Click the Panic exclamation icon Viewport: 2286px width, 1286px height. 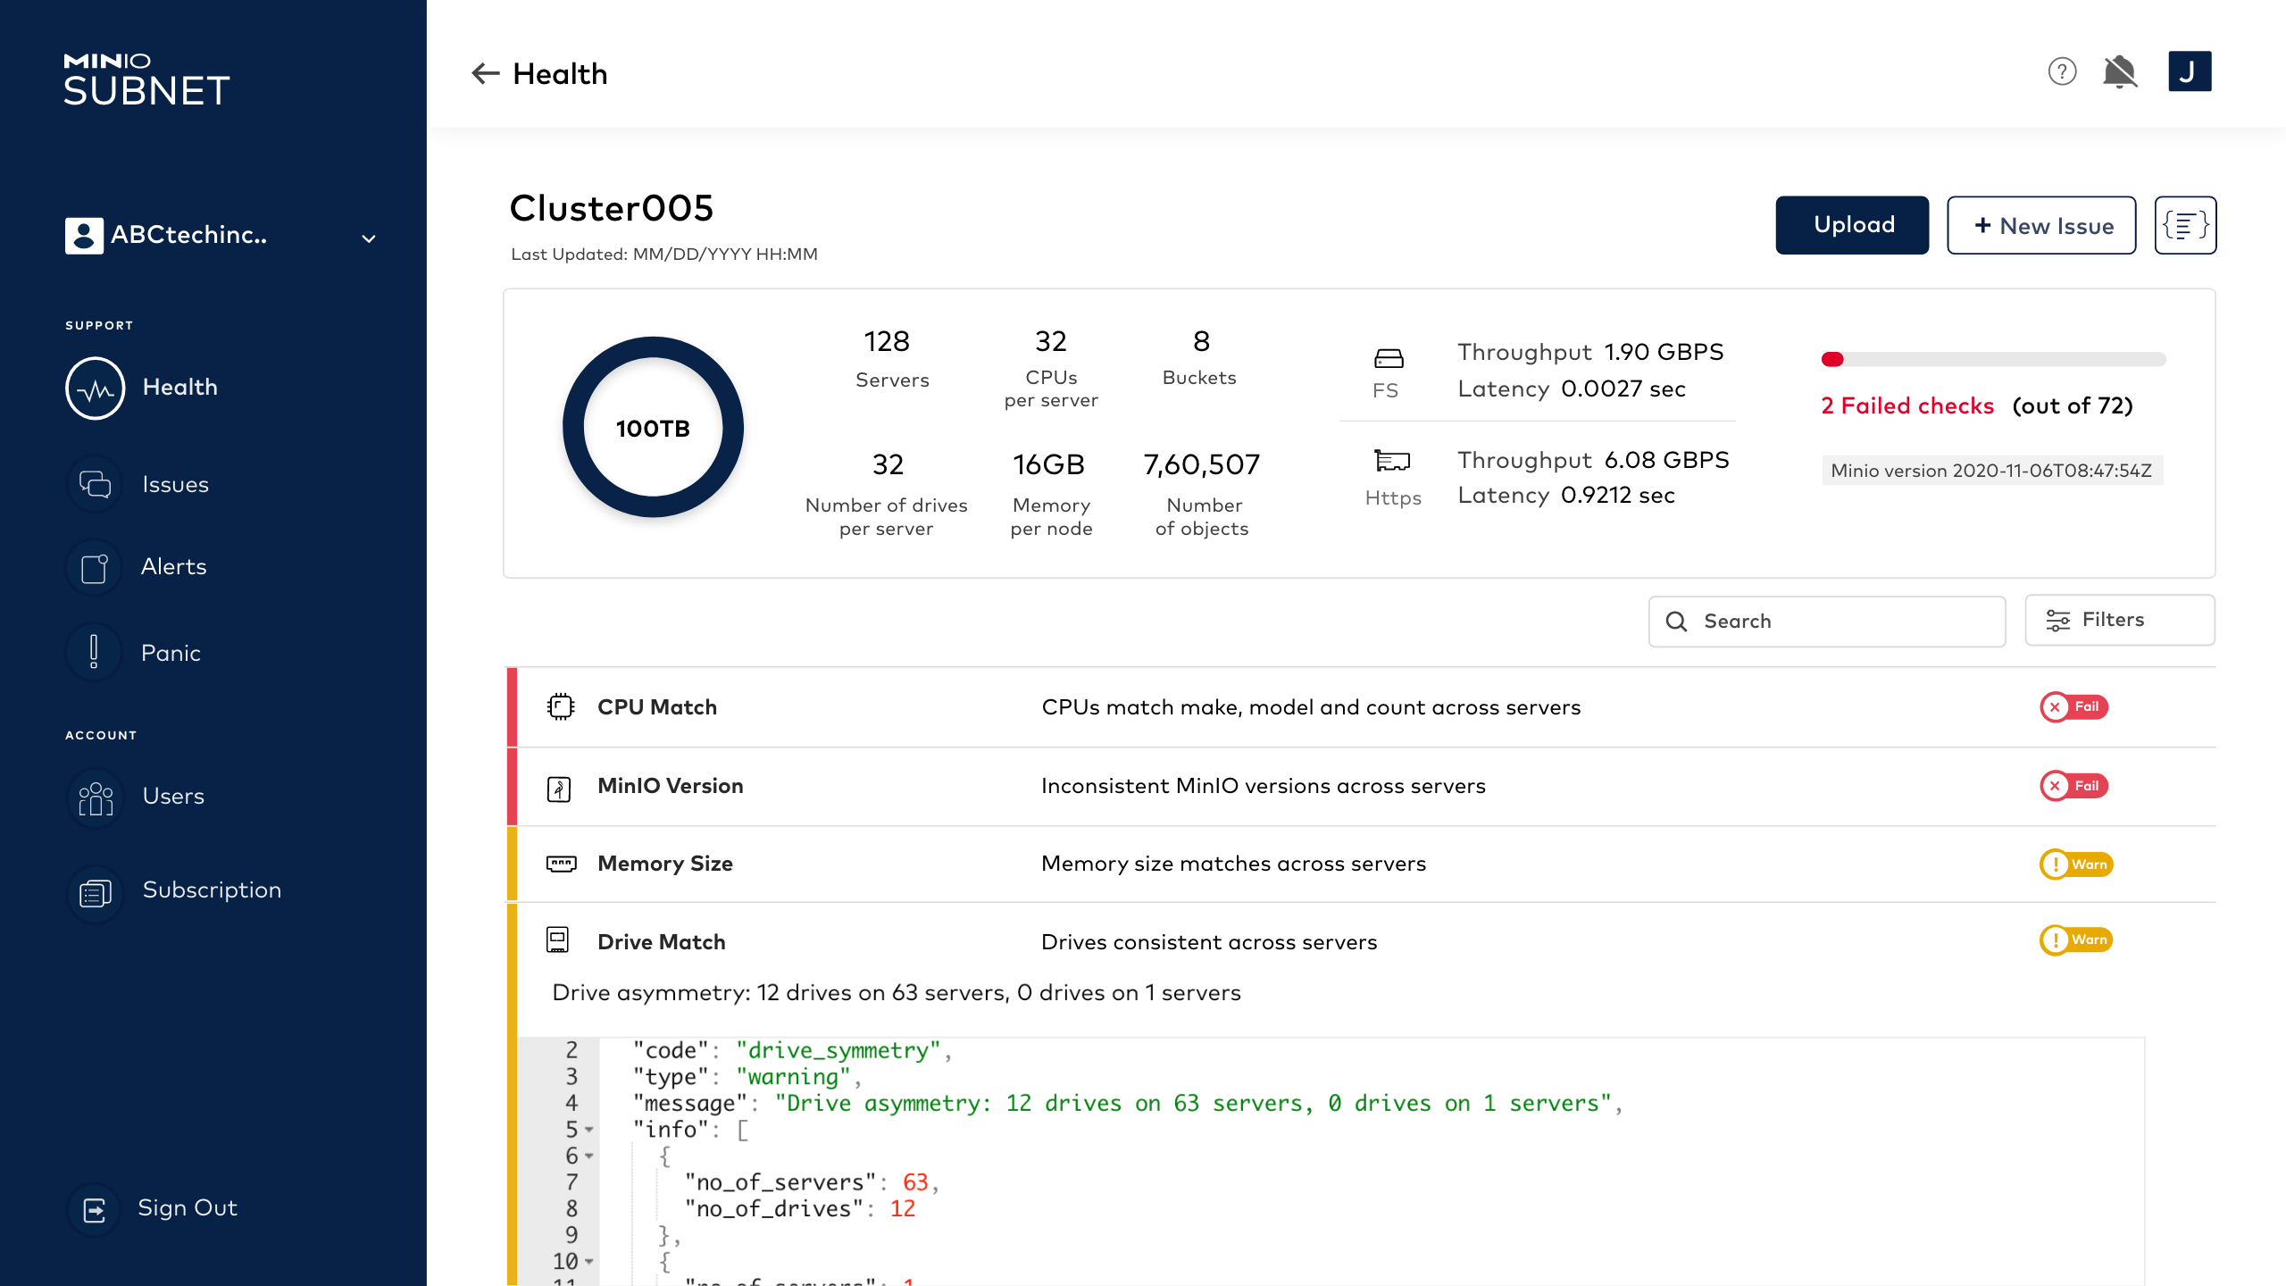pyautogui.click(x=95, y=652)
